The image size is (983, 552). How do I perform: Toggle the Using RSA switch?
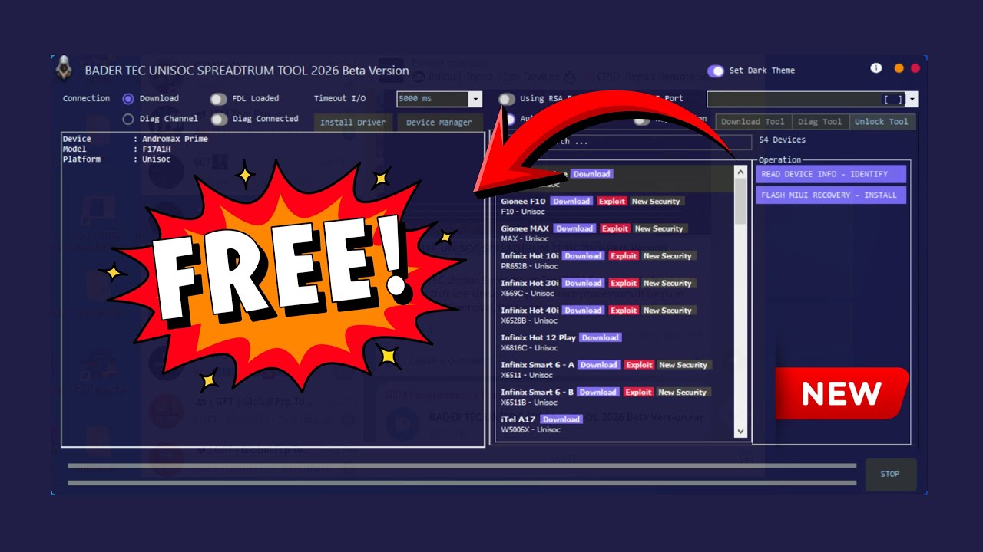click(x=507, y=99)
